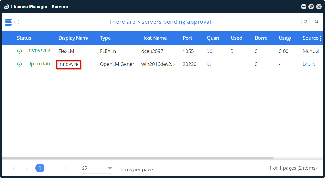Open the search magnifier icon
This screenshot has width=325, height=178.
(316, 22)
